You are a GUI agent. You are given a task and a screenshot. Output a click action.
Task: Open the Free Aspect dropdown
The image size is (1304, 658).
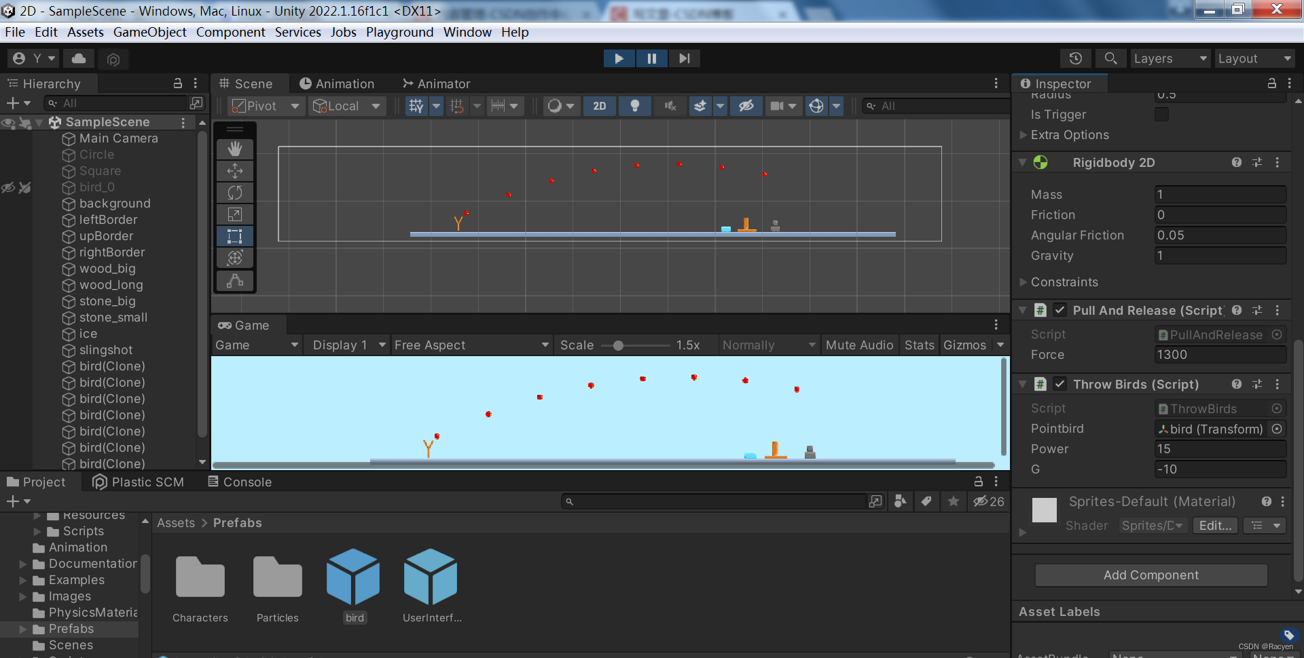[471, 345]
